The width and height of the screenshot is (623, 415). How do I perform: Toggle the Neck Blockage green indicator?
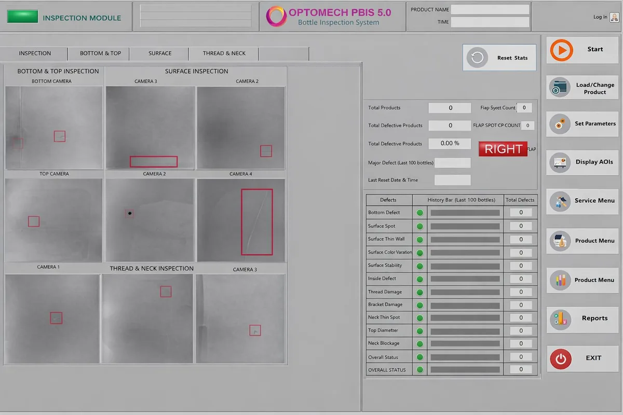click(x=419, y=343)
